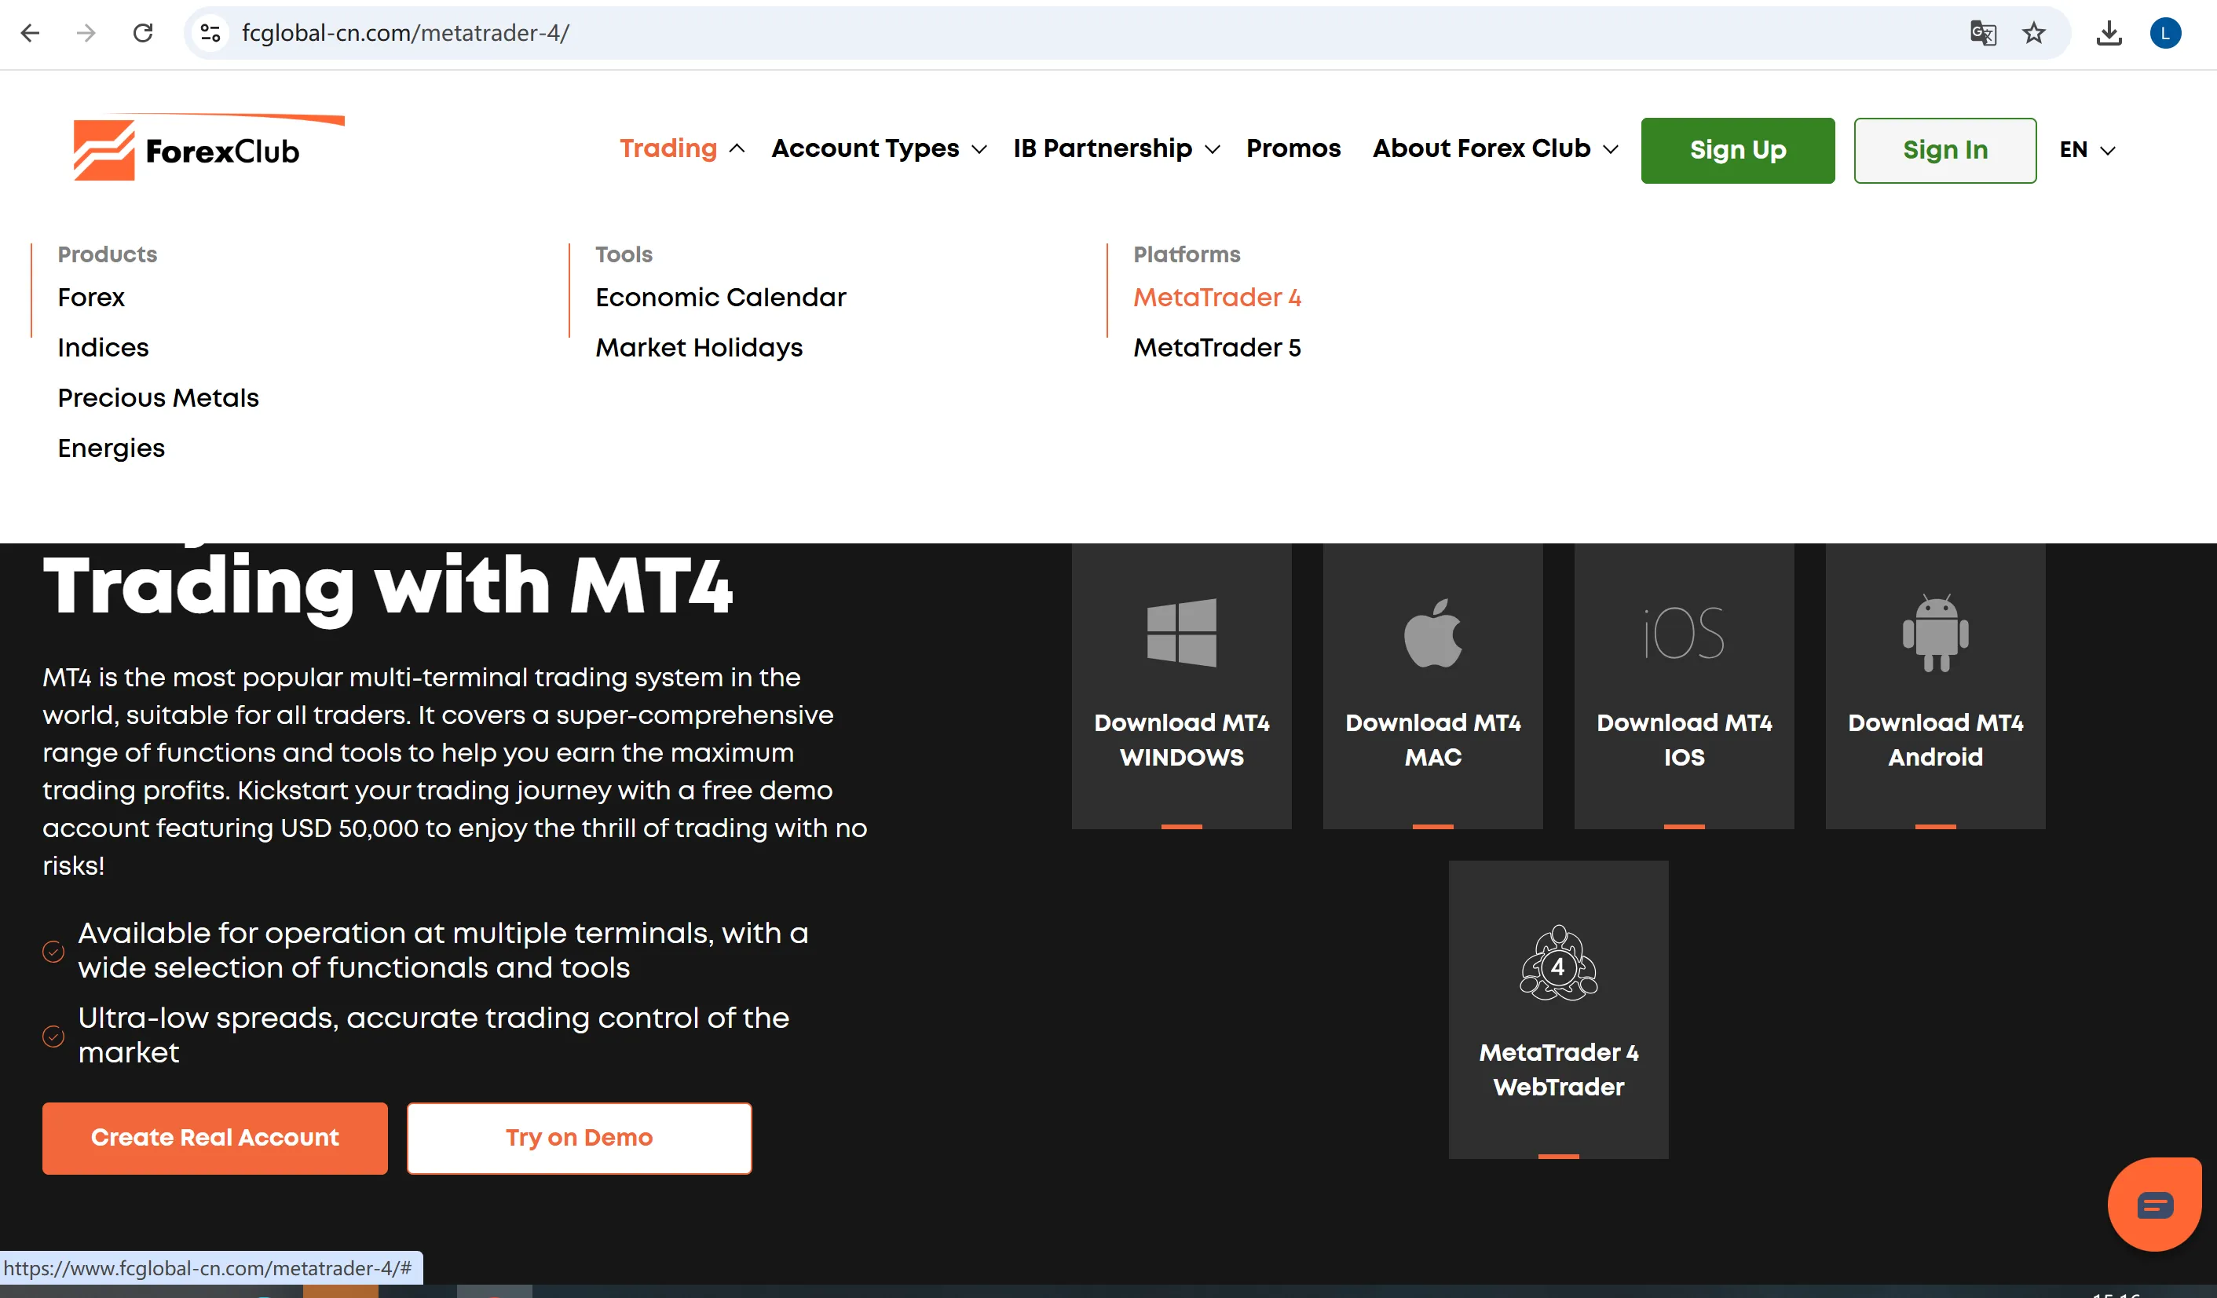This screenshot has width=2217, height=1298.
Task: Click the translate page icon
Action: pos(1983,34)
